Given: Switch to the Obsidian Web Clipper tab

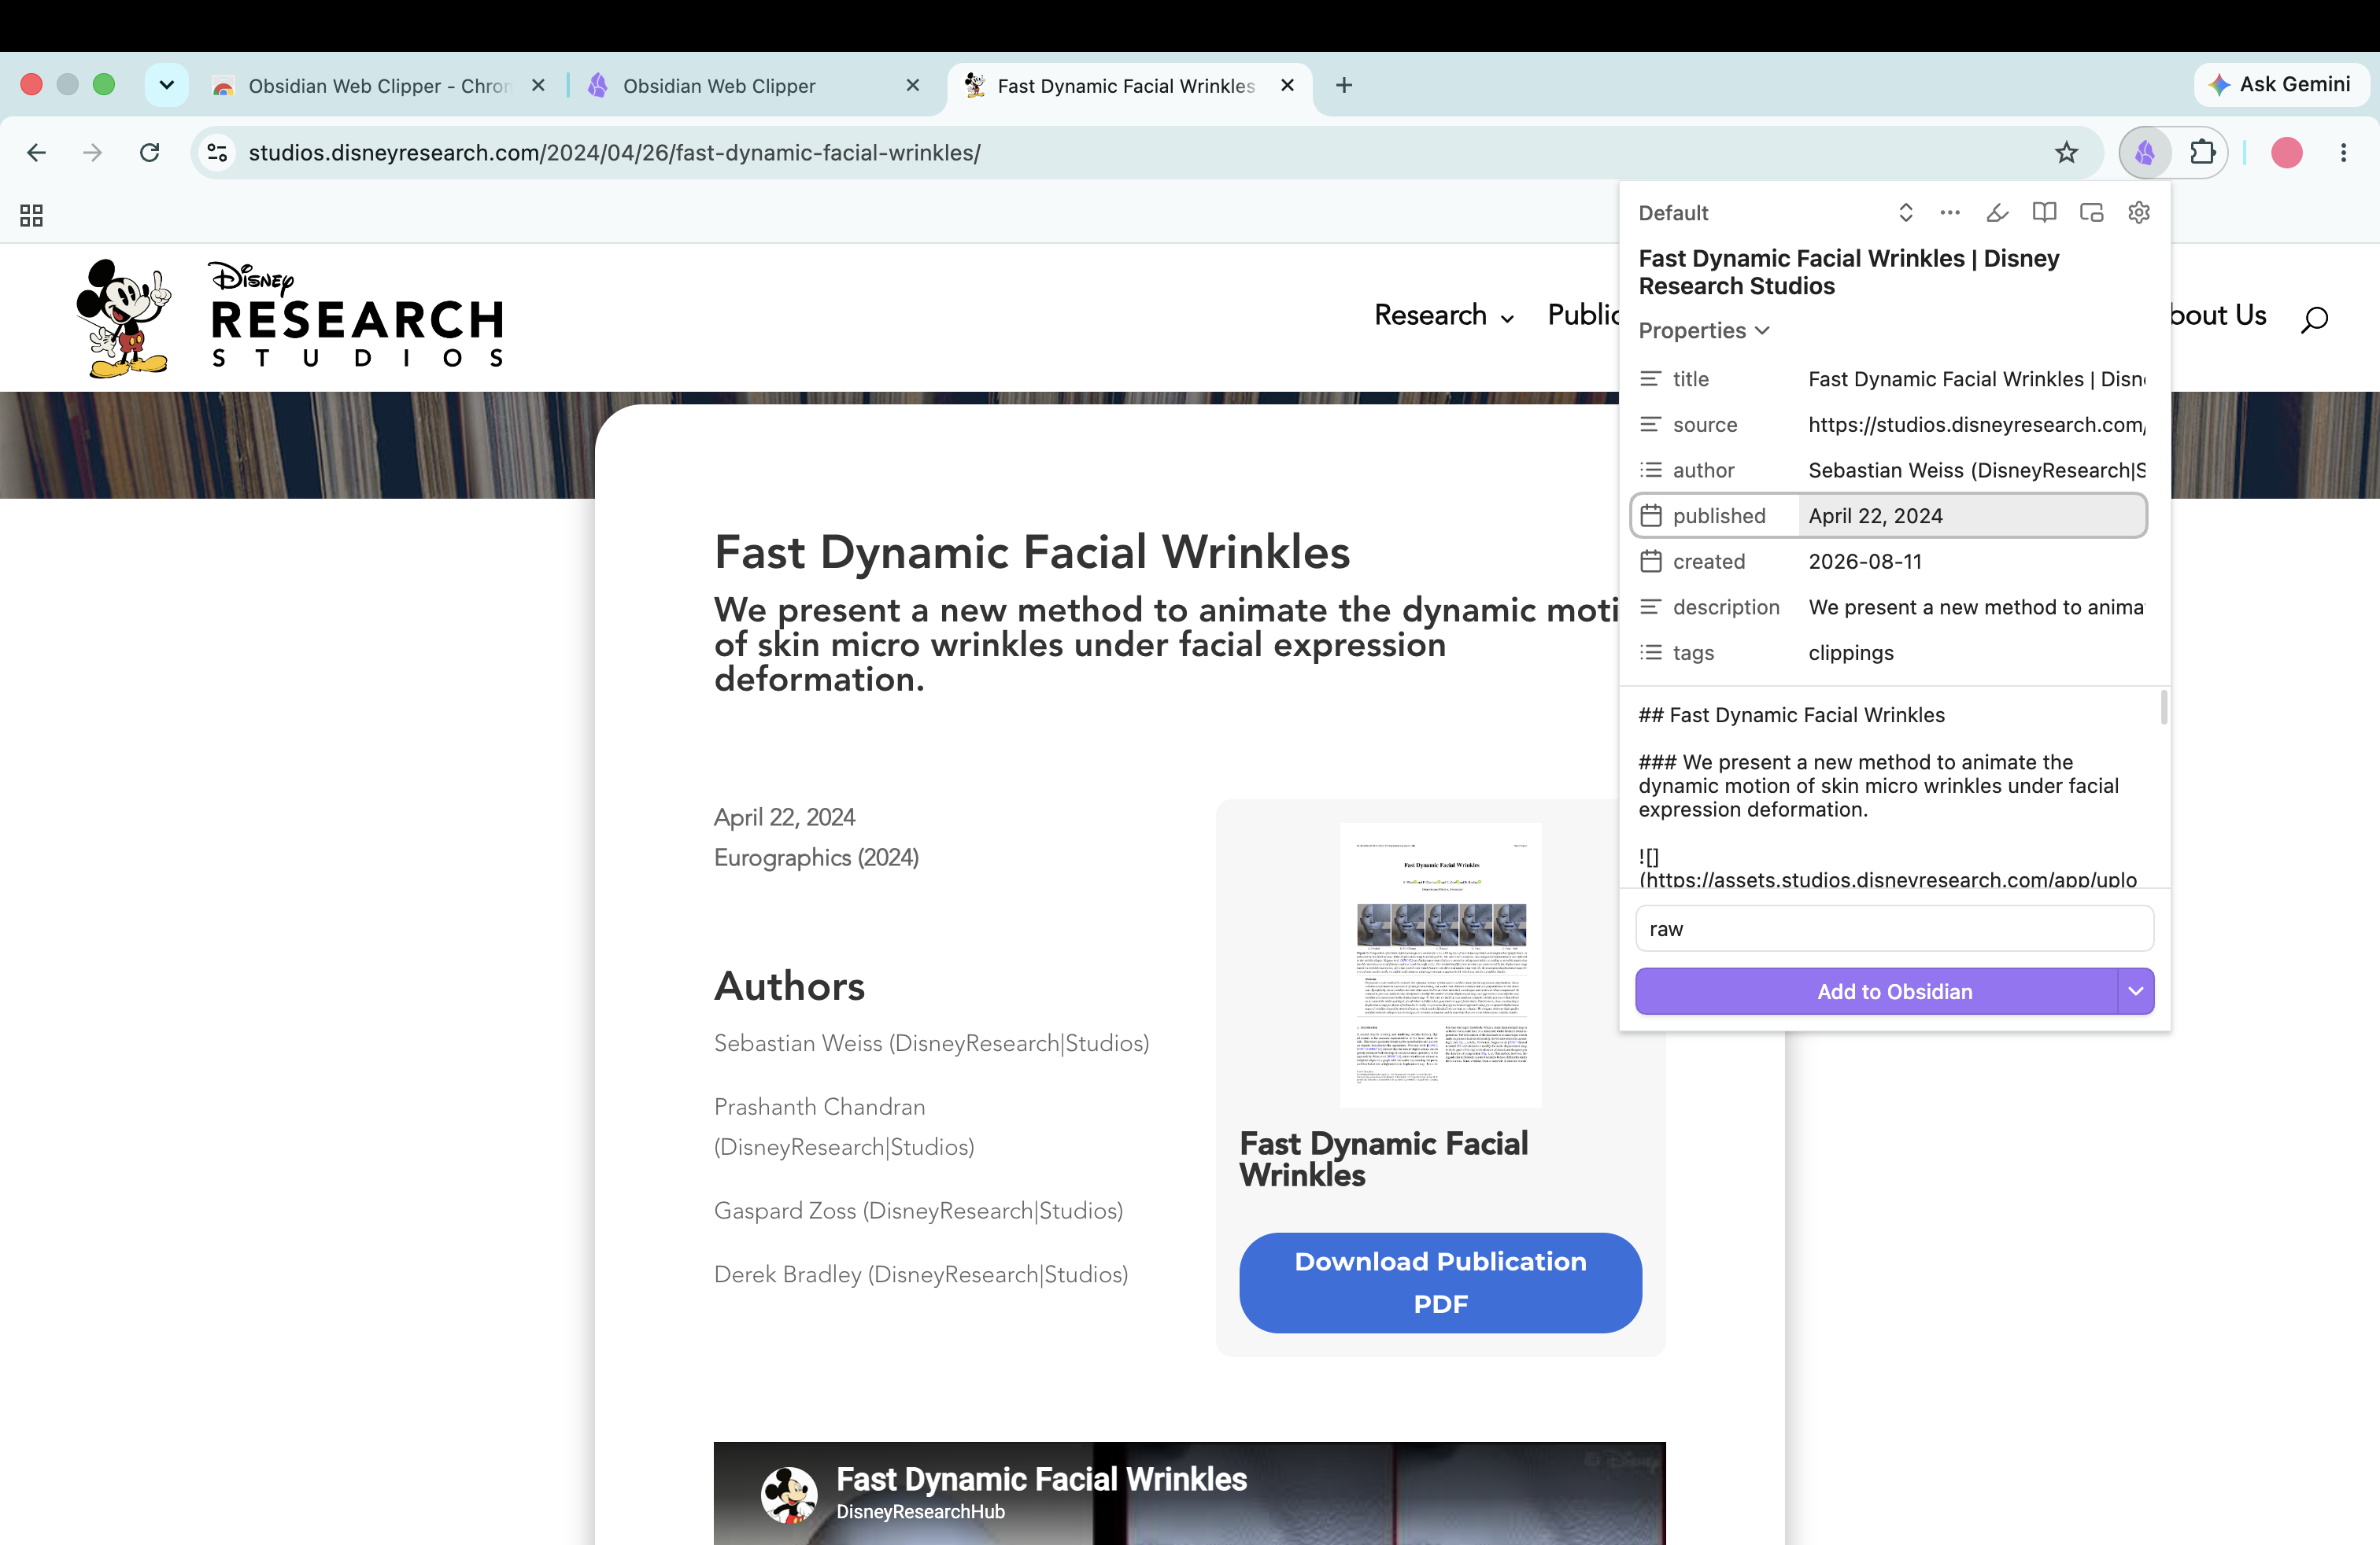Looking at the screenshot, I should [754, 86].
